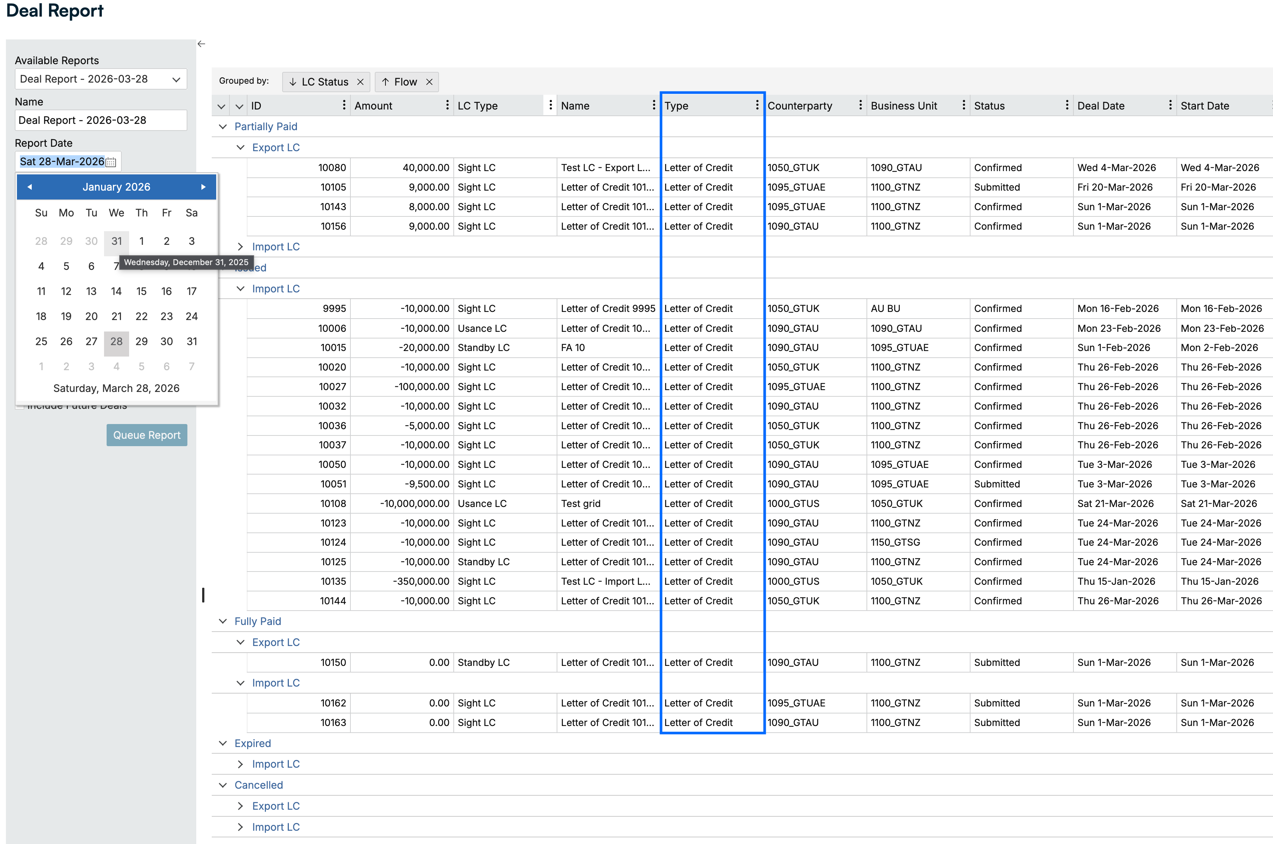The width and height of the screenshot is (1273, 844).
Task: Jump to today via Saturday, March 28, 2026
Action: pyautogui.click(x=116, y=388)
